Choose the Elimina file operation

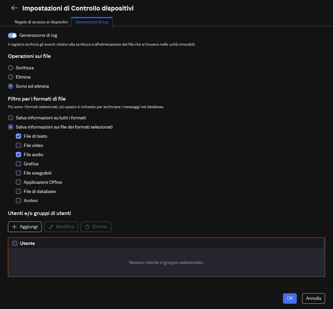coord(11,77)
